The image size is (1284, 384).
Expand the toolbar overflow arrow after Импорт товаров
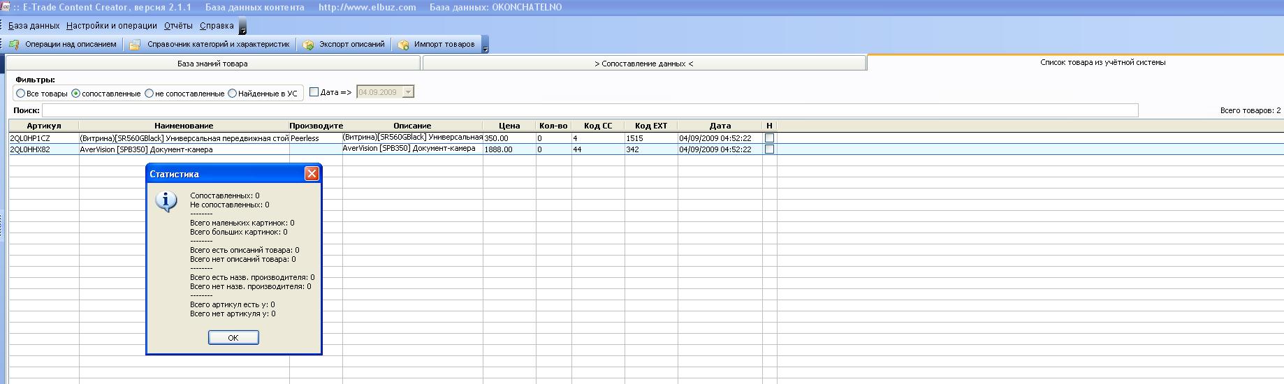[486, 45]
